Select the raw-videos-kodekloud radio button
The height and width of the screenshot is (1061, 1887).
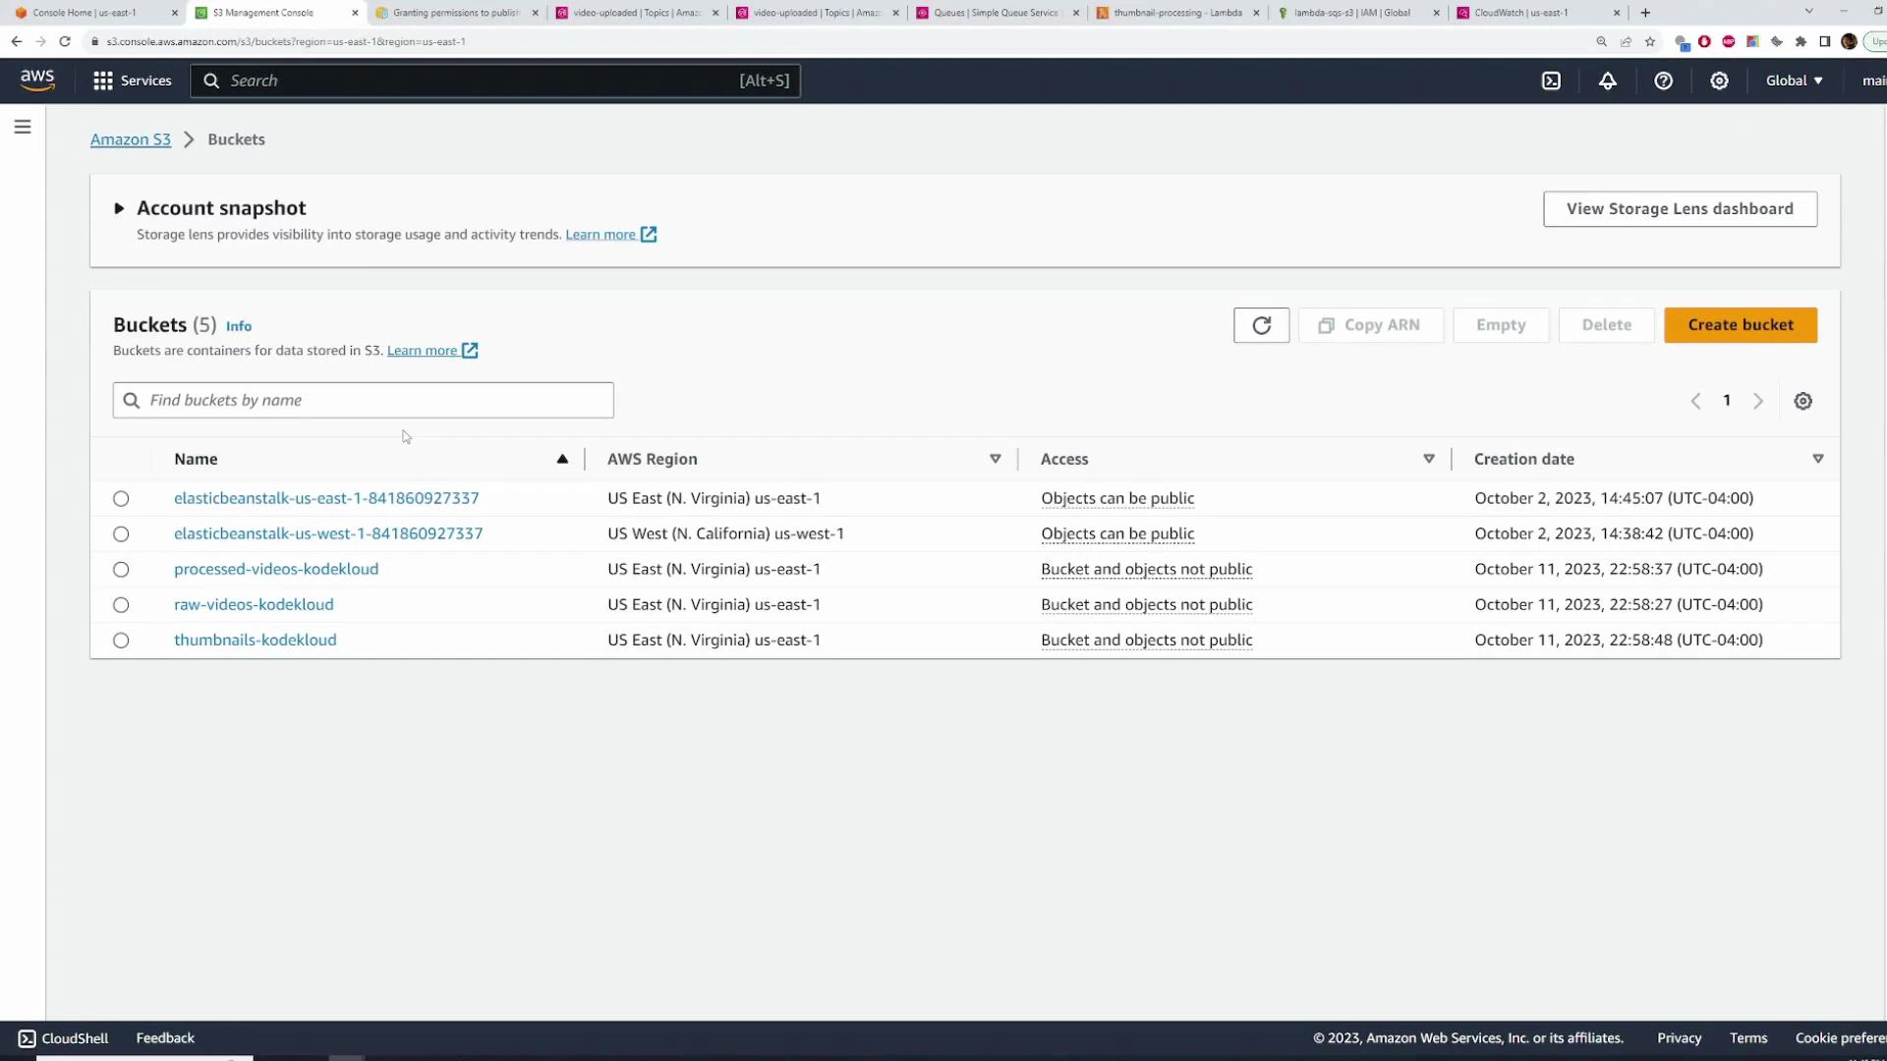click(121, 605)
